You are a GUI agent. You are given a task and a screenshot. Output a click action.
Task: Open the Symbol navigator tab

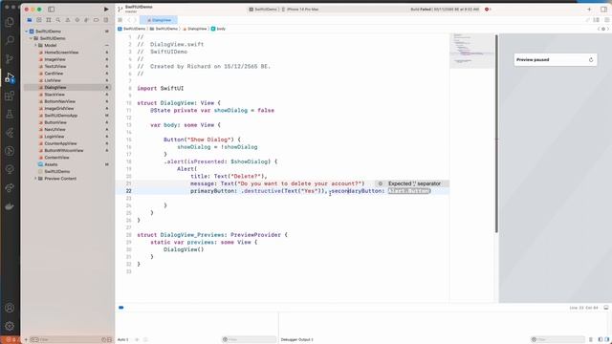point(49,20)
